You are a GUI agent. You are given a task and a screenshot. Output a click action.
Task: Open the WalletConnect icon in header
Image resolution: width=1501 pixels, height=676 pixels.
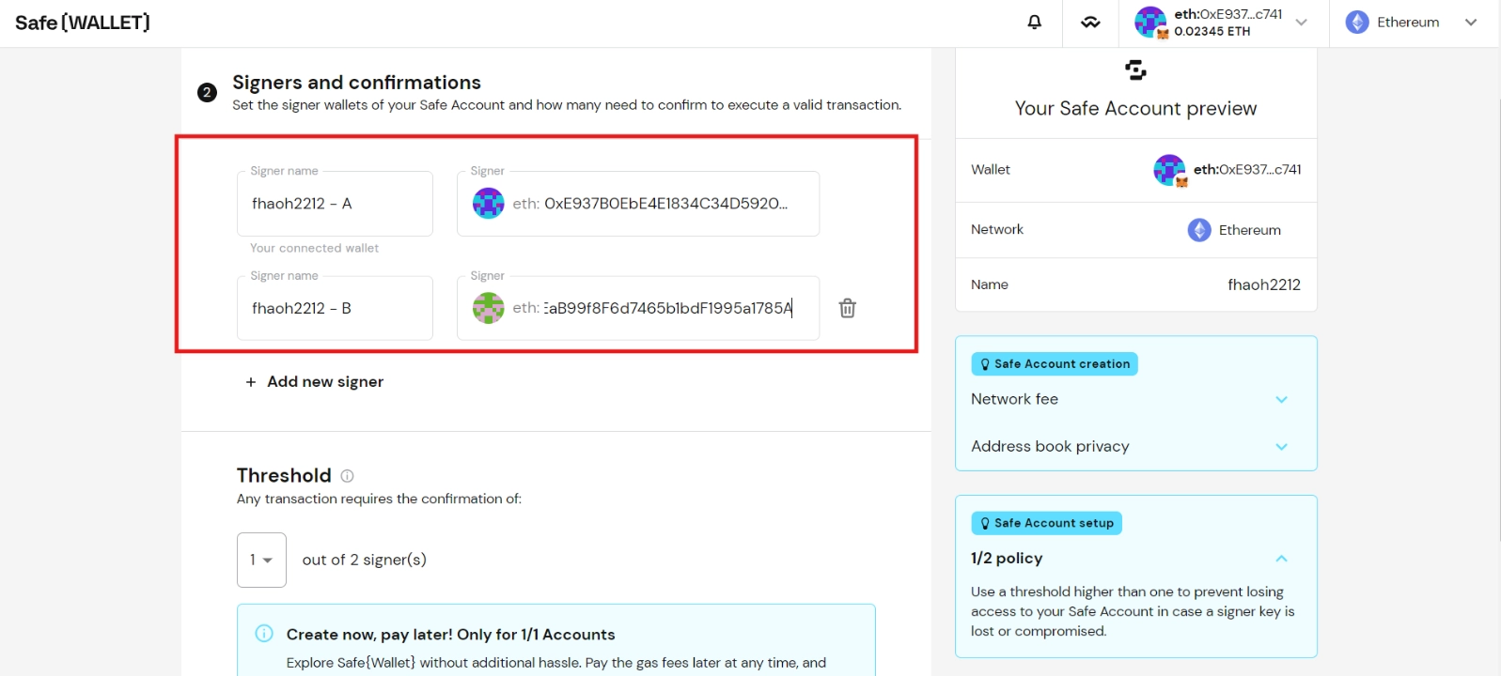(1090, 23)
